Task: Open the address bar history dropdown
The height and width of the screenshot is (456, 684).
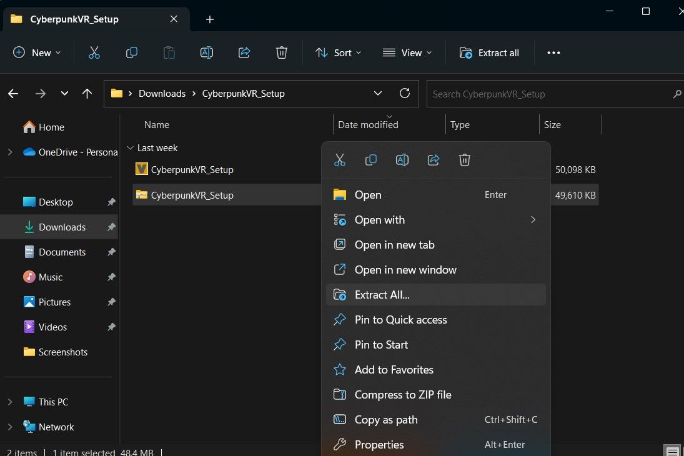Action: click(378, 94)
